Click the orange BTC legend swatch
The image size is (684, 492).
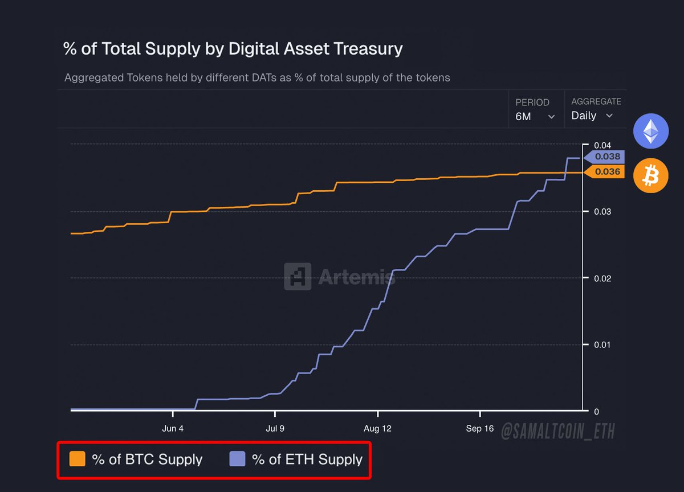(77, 459)
